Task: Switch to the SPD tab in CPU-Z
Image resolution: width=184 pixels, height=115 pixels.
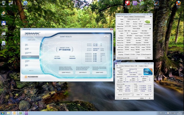Action: coord(136,66)
